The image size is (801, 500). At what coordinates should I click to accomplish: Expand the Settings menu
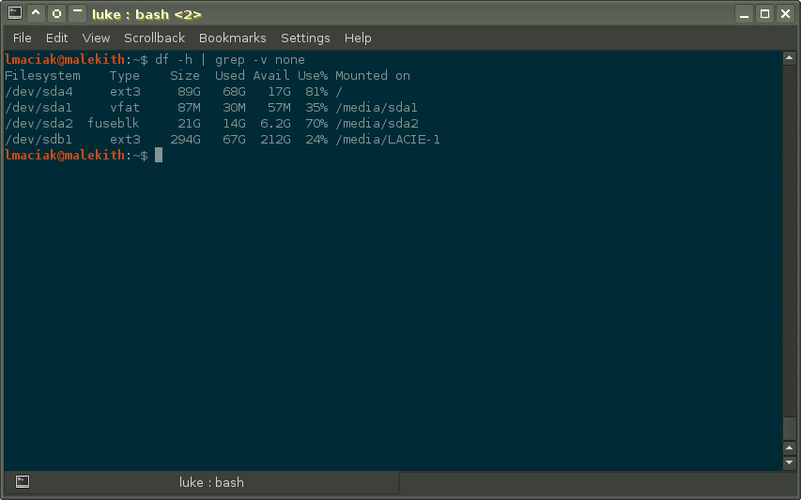click(305, 38)
